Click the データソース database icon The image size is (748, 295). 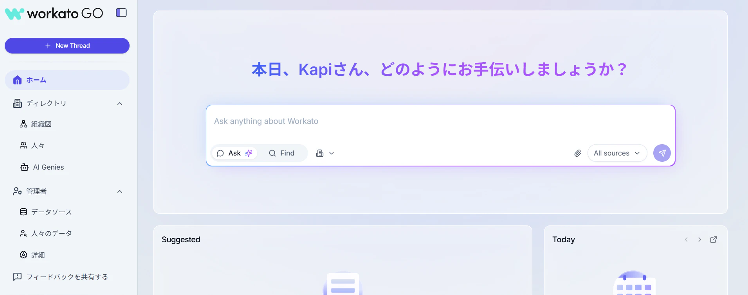[23, 212]
